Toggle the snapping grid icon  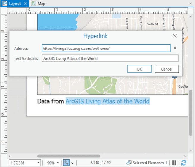(x=66, y=163)
